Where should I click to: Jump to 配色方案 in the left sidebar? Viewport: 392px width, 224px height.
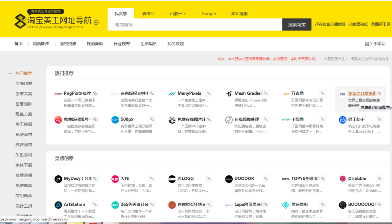(24, 114)
